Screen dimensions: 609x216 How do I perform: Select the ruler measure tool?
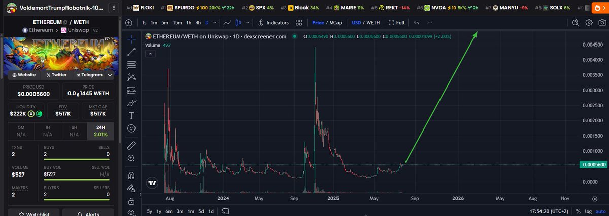pos(131,145)
